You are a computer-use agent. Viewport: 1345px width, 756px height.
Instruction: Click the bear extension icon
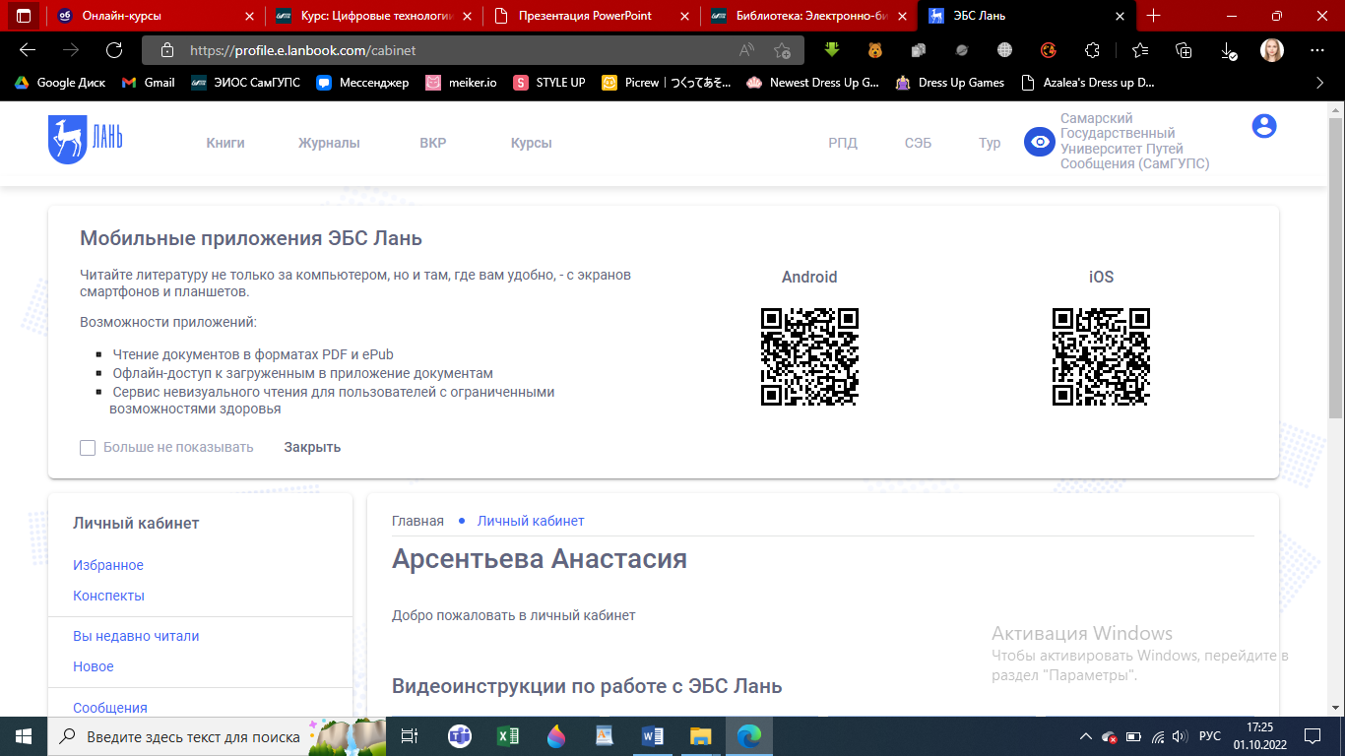point(875,50)
